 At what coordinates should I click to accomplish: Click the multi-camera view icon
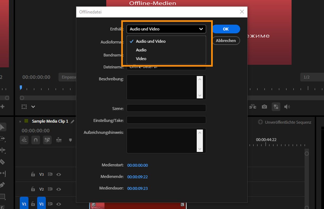[253, 107]
